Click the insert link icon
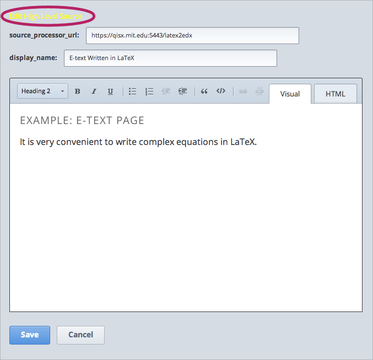This screenshot has height=360, width=373. coord(242,92)
